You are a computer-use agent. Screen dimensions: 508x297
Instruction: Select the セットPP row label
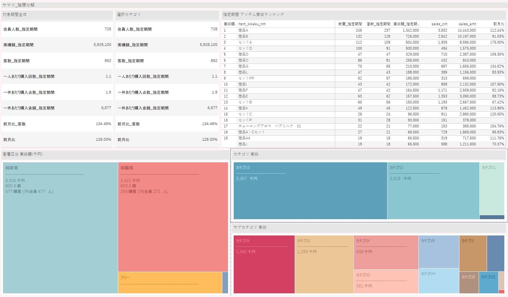pyautogui.click(x=246, y=78)
